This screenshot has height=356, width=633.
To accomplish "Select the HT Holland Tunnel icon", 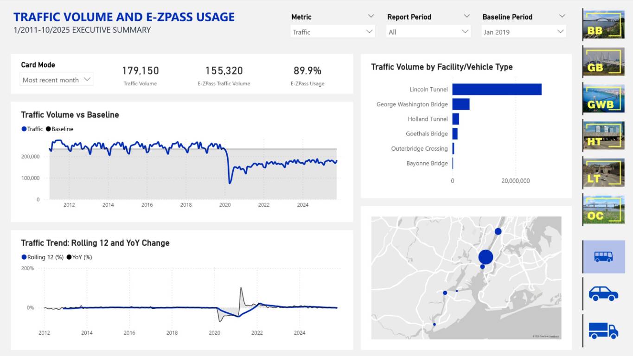I will (603, 135).
